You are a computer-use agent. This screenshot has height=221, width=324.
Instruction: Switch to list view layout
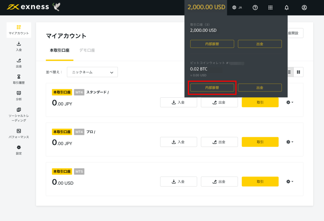click(289, 72)
